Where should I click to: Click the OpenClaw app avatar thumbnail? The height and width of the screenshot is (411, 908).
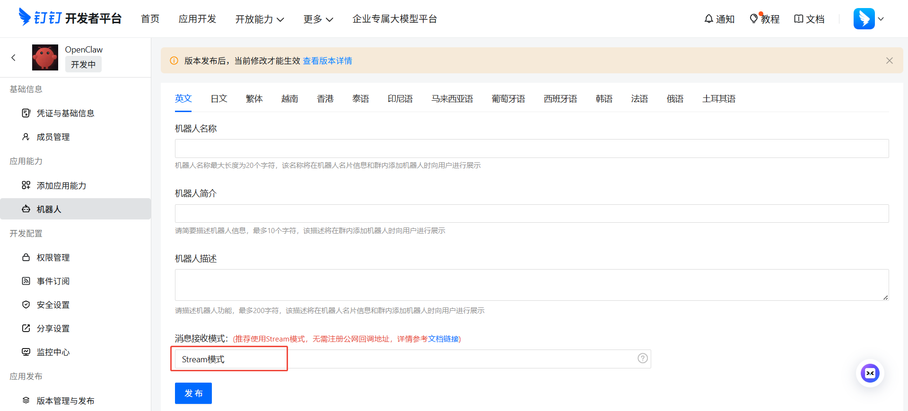pos(45,58)
